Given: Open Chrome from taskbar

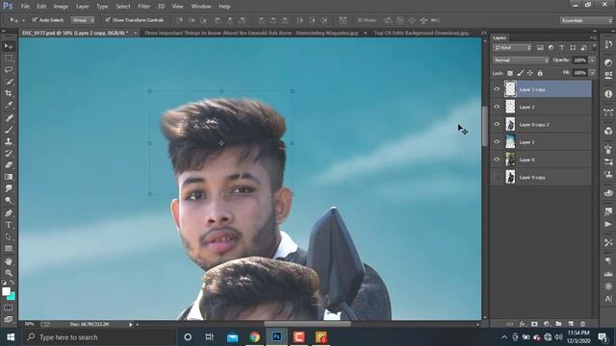Looking at the screenshot, I should [x=254, y=337].
